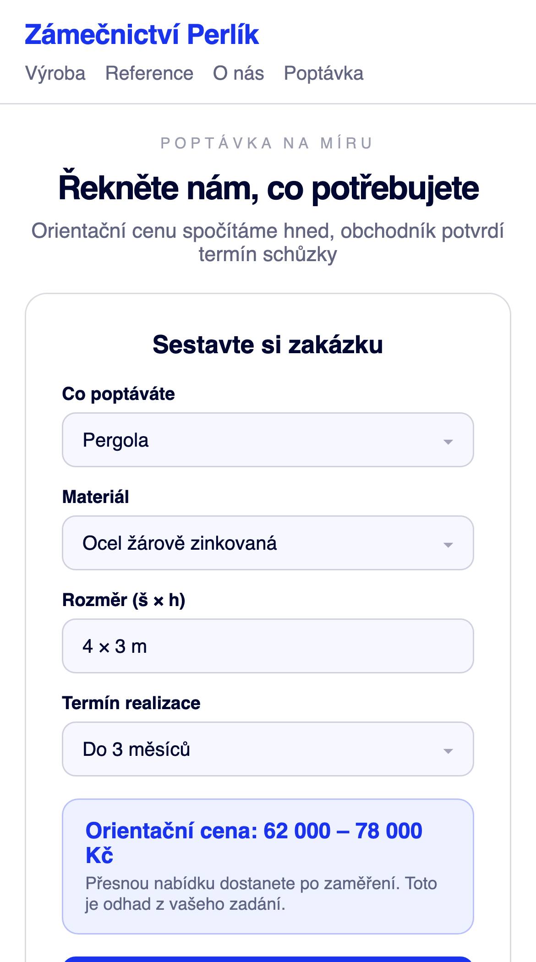Select Poptávka in the navigation
The width and height of the screenshot is (536, 962).
[323, 73]
